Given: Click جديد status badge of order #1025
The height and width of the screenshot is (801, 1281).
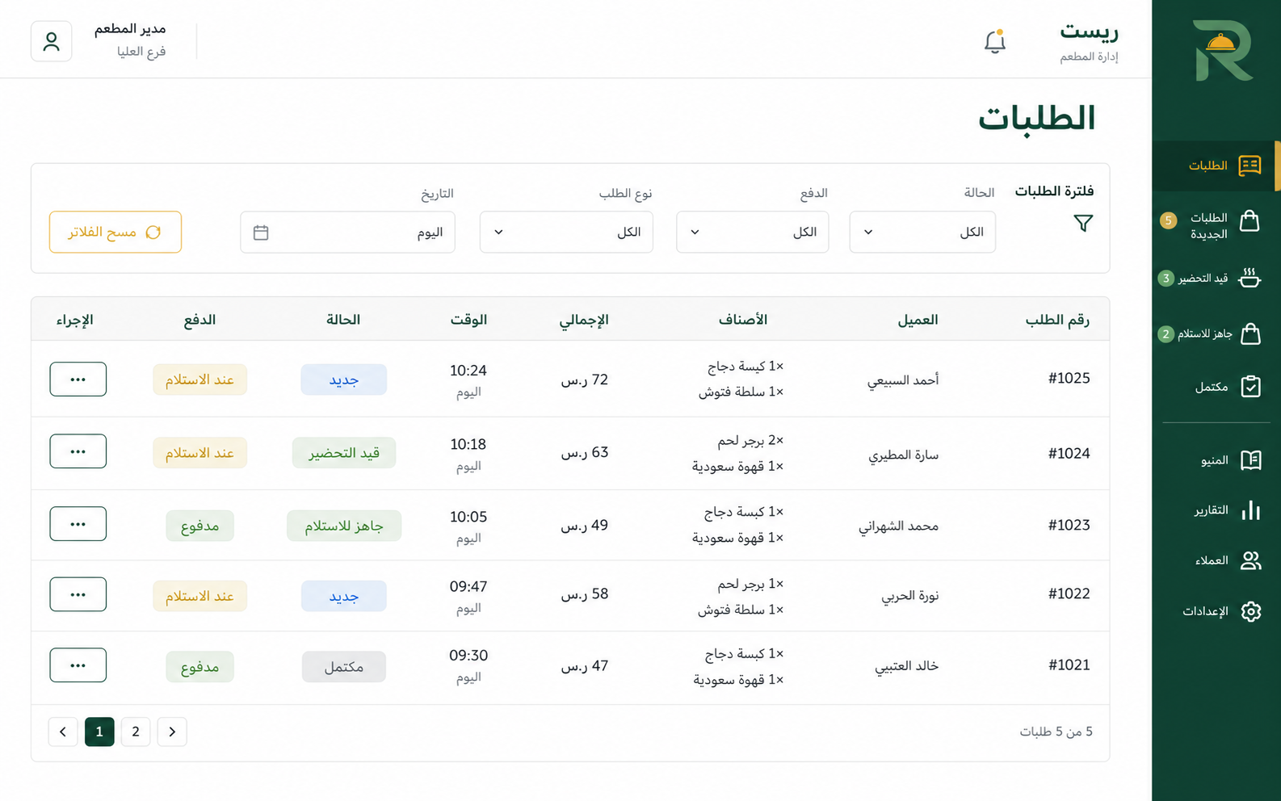Looking at the screenshot, I should coord(344,380).
